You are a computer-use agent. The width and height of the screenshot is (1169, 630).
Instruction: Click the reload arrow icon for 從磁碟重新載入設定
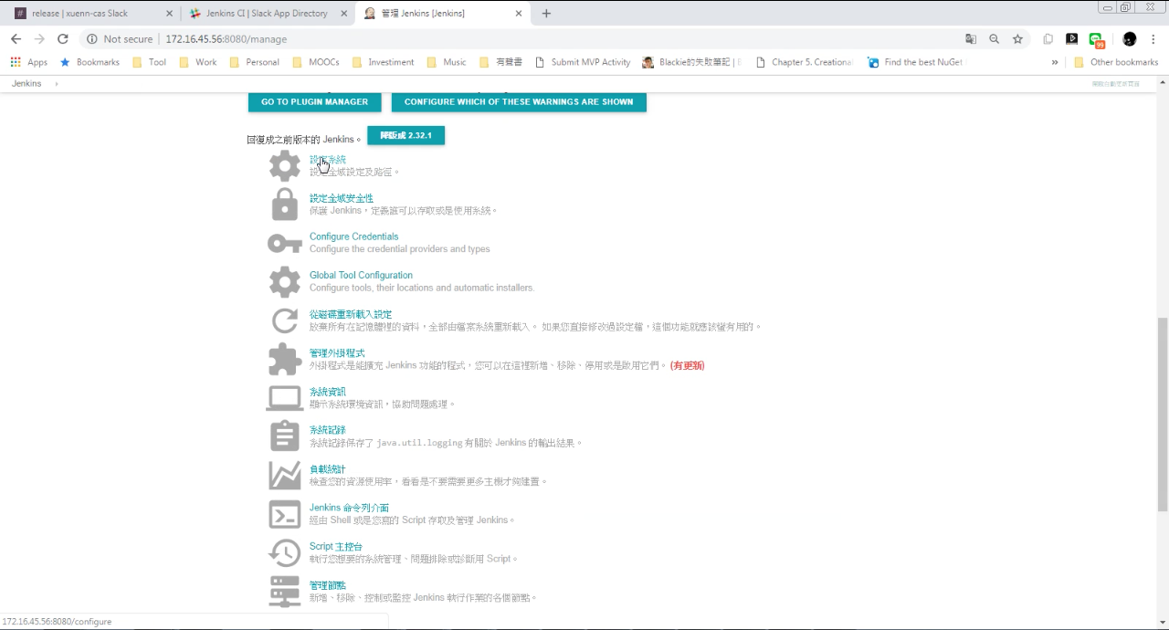coord(284,320)
